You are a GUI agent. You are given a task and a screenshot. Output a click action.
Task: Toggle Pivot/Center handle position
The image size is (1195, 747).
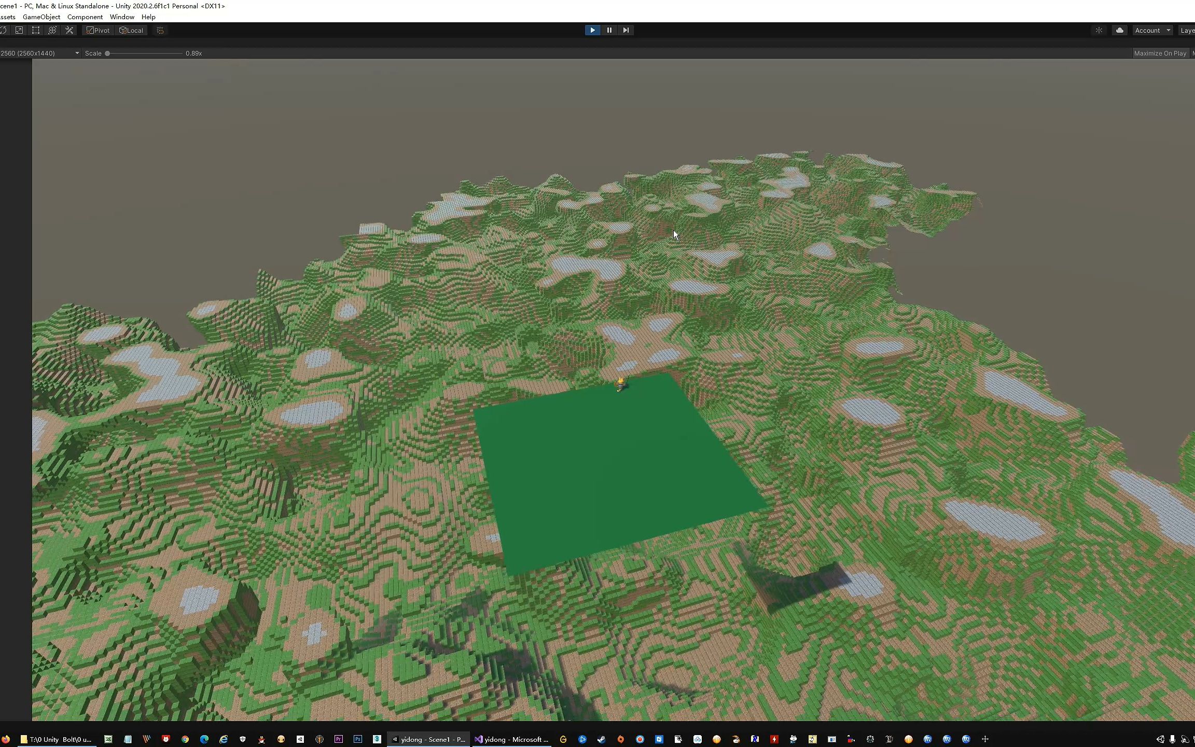click(98, 30)
